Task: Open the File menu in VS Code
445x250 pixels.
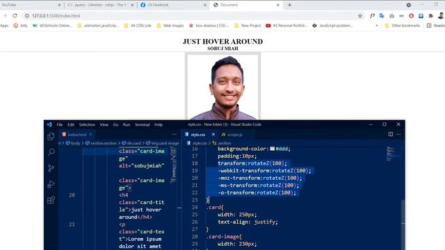Action: coord(60,125)
